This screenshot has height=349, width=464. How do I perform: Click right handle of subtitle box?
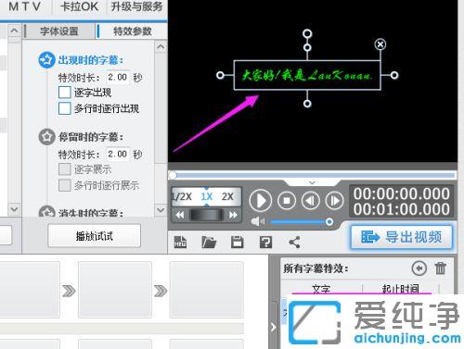click(x=394, y=75)
